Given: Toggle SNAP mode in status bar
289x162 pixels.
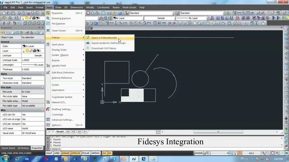Looking at the screenshot, I should click(x=49, y=153).
